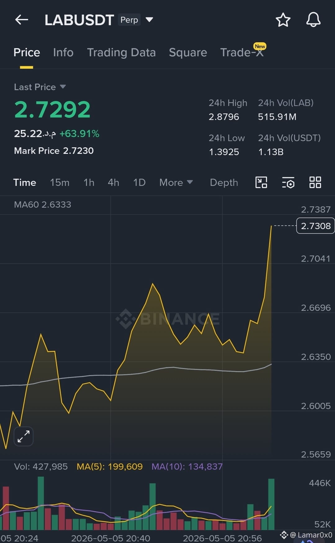The height and width of the screenshot is (543, 335).
Task: Select the 1D chart interval
Action: 139,182
